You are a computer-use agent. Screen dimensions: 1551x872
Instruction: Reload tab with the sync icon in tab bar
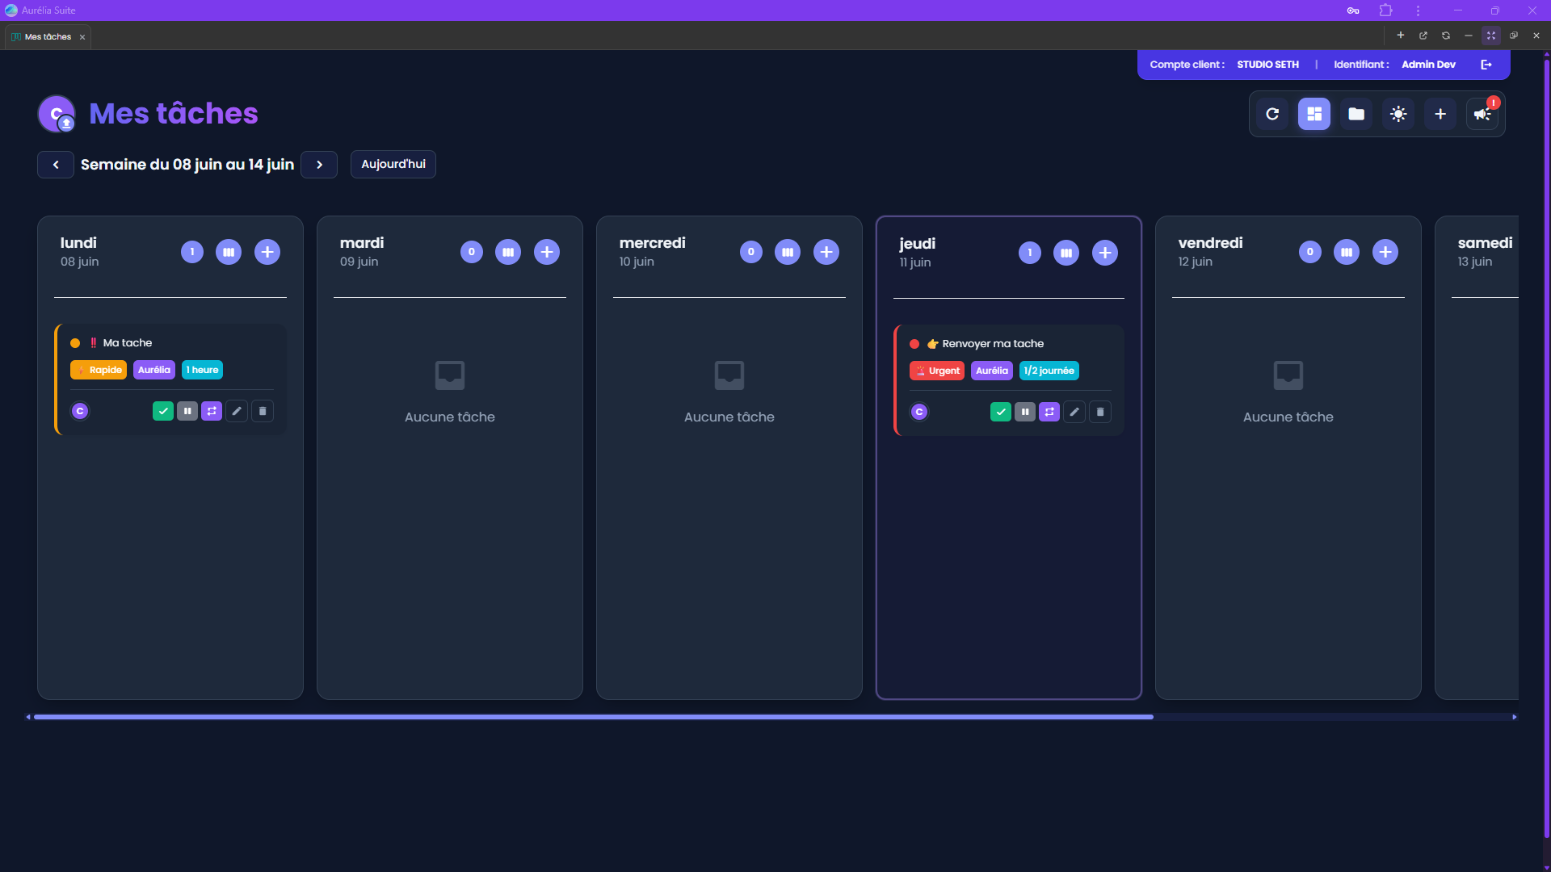pyautogui.click(x=1446, y=36)
